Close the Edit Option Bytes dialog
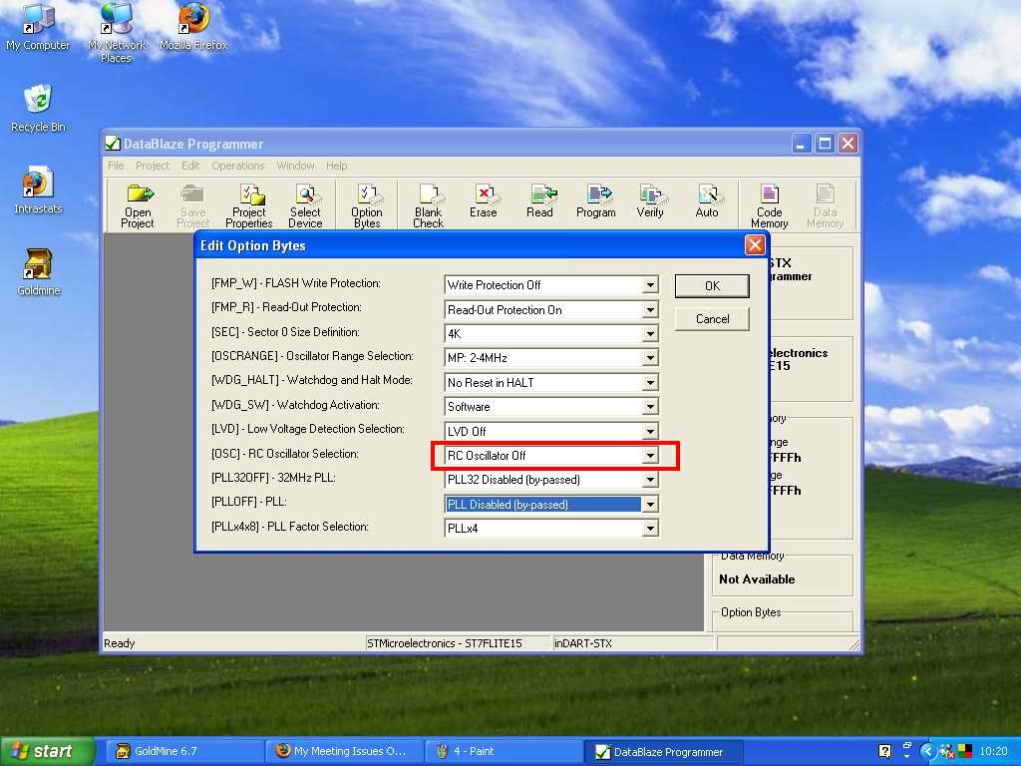Screen dimensions: 1021x766 click(754, 245)
